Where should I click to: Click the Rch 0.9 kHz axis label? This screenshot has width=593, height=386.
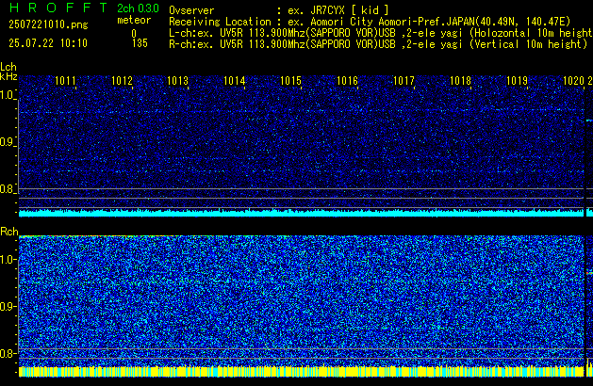8,306
